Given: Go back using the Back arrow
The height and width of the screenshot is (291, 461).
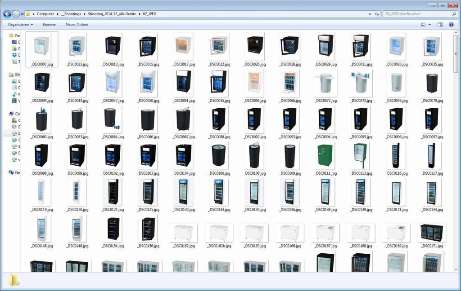Looking at the screenshot, I should point(7,14).
